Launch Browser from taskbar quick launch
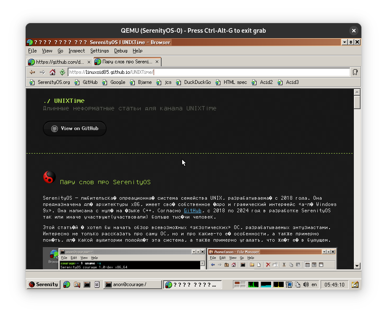The width and height of the screenshot is (387, 318). pos(67,284)
